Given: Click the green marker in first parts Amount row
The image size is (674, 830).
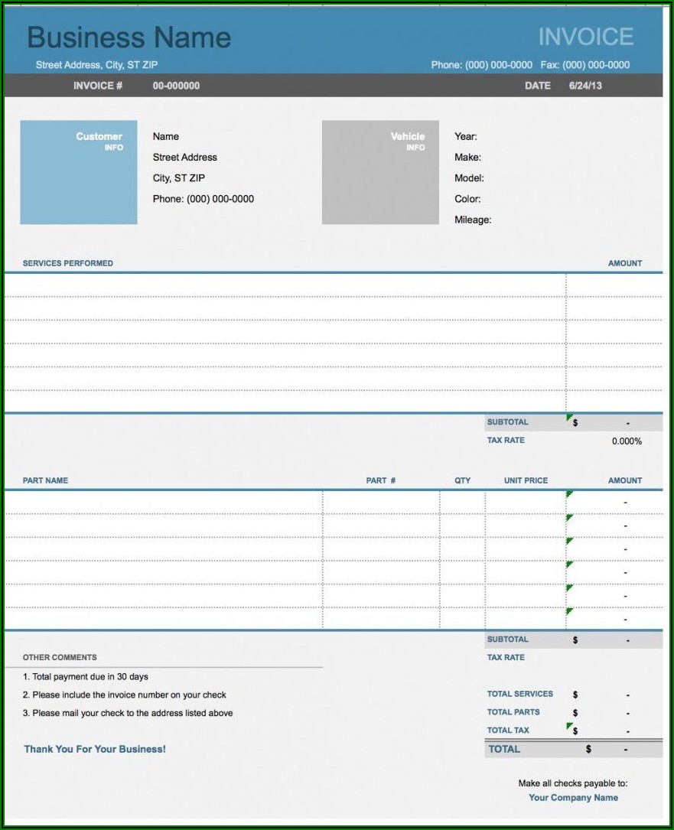Looking at the screenshot, I should pos(569,496).
